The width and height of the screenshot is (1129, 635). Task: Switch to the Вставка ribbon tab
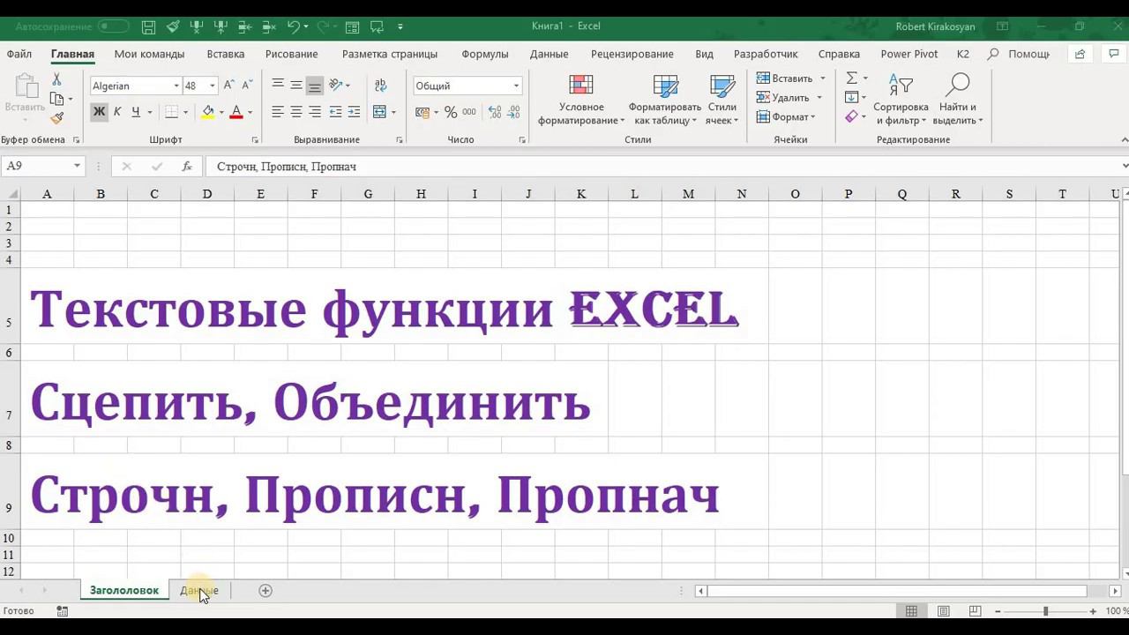pyautogui.click(x=226, y=54)
